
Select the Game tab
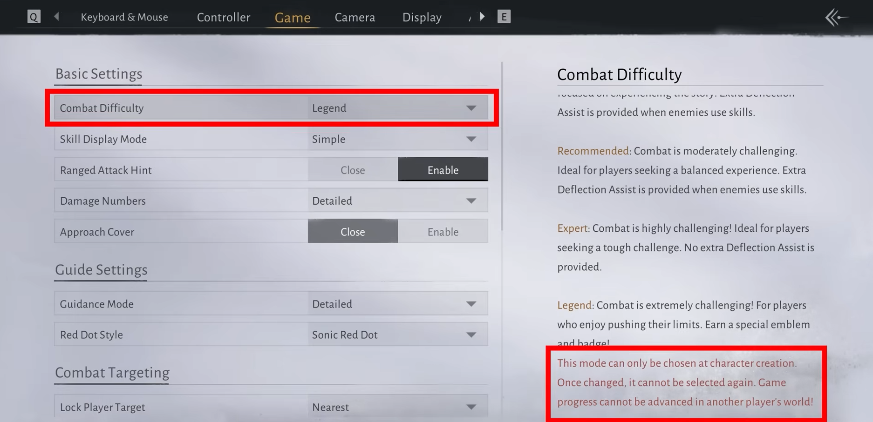pyautogui.click(x=293, y=18)
